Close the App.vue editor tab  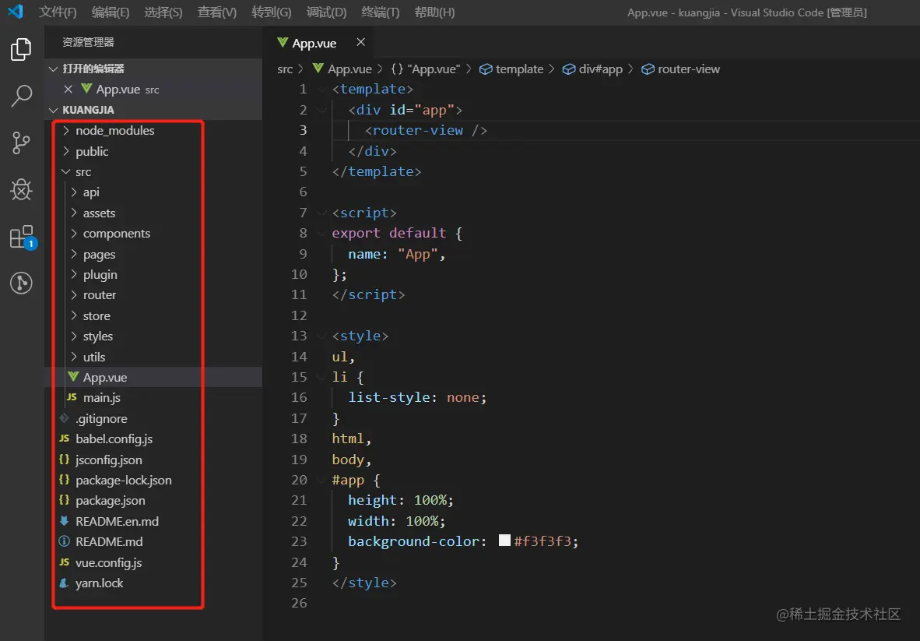[361, 42]
